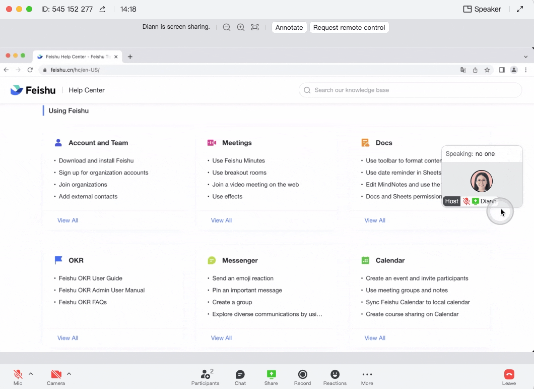
Task: Expand camera options arrow
Action: 69,374
